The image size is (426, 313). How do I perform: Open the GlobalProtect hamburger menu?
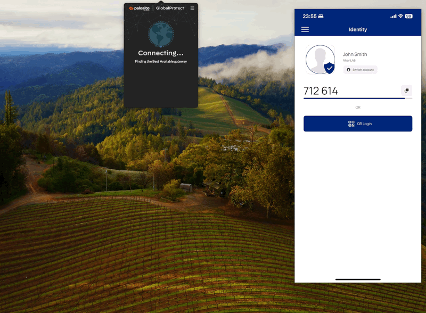tap(191, 8)
